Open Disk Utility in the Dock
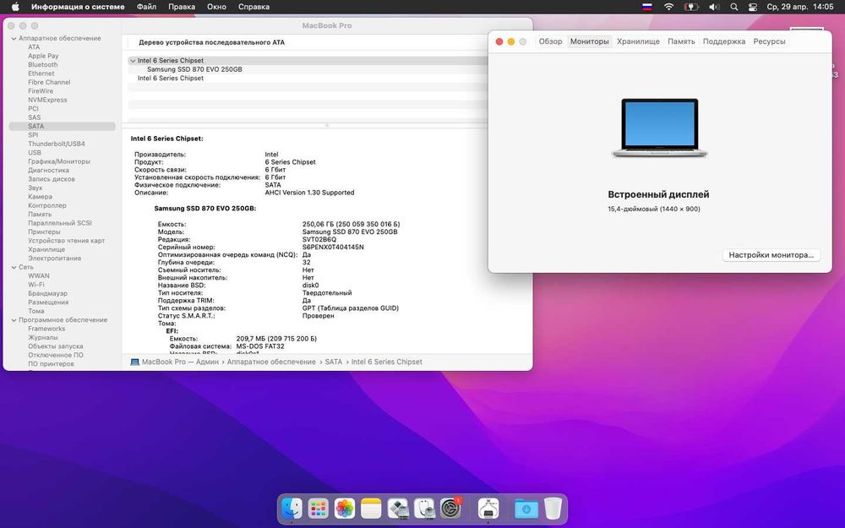Screen dimensions: 845x528 (x=424, y=508)
